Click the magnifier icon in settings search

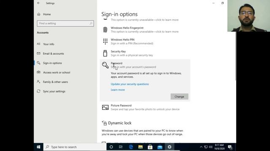click(91, 23)
